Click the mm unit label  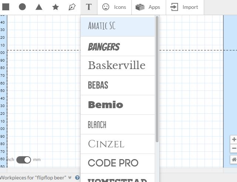pos(37,159)
